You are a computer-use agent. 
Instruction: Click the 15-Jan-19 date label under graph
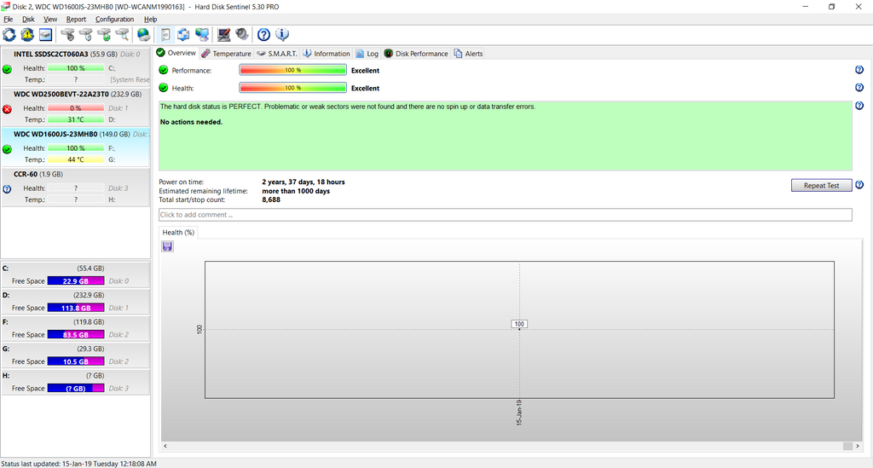point(519,413)
